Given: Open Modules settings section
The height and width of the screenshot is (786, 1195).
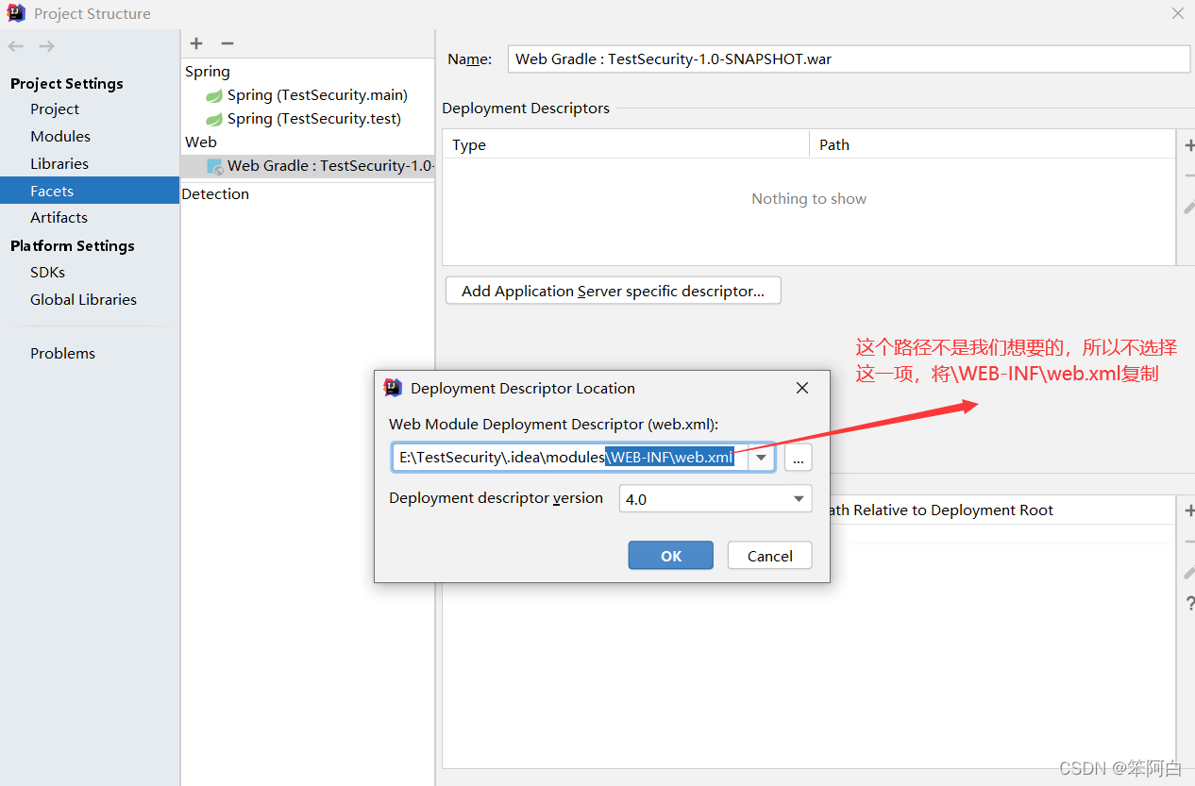Looking at the screenshot, I should click(x=60, y=137).
